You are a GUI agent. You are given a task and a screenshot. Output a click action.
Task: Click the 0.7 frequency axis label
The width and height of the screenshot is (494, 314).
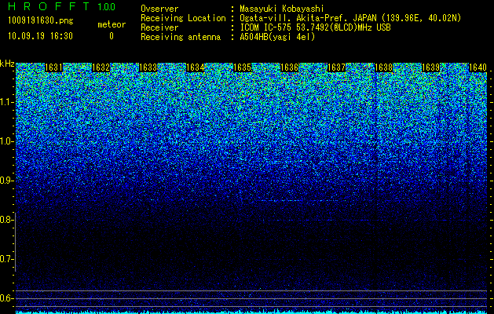[x=6, y=259]
